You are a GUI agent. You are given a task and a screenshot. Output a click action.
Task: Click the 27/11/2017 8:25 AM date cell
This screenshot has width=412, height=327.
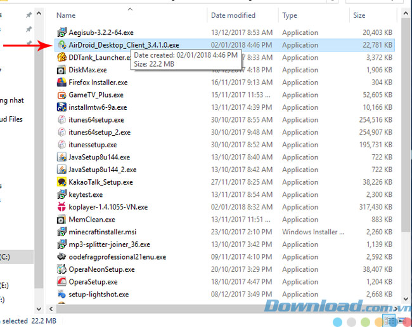point(241,182)
